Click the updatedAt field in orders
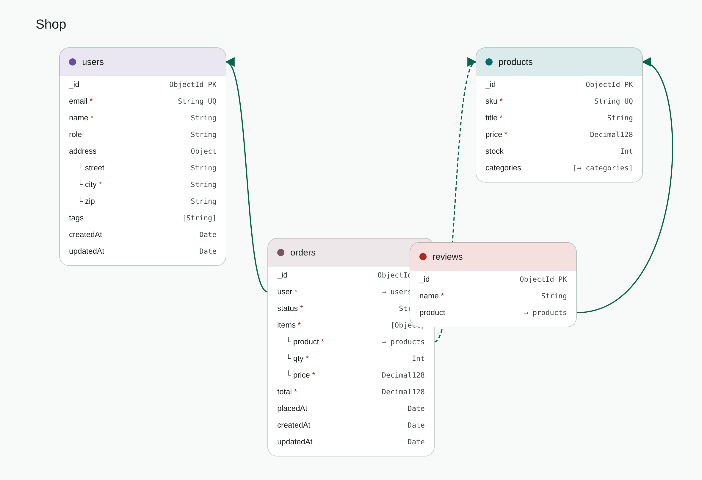 [351, 441]
